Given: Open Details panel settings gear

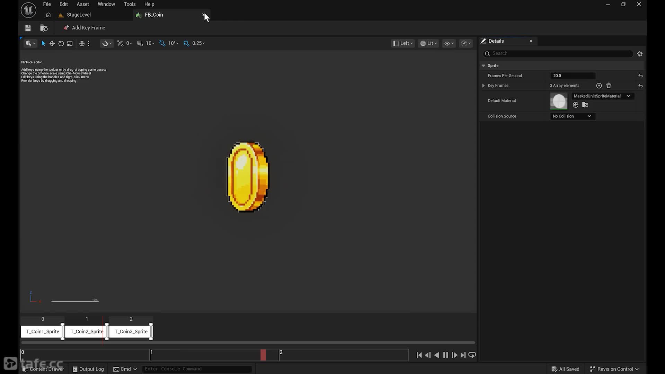Looking at the screenshot, I should 640,54.
